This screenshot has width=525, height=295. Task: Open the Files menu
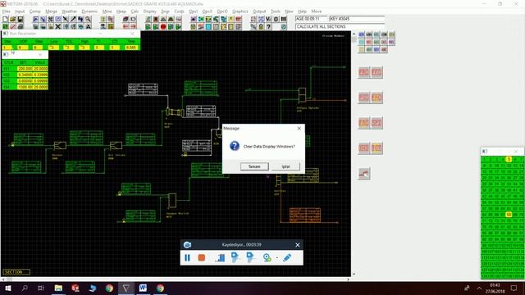(7, 11)
